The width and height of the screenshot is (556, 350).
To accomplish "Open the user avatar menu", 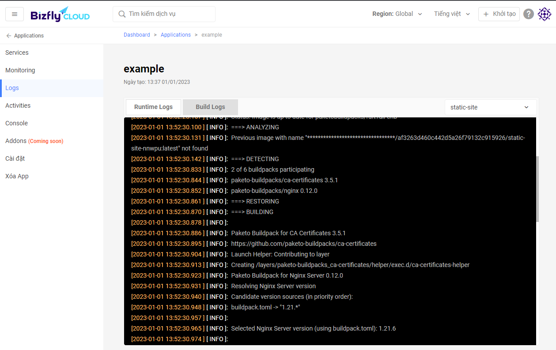I will (545, 14).
